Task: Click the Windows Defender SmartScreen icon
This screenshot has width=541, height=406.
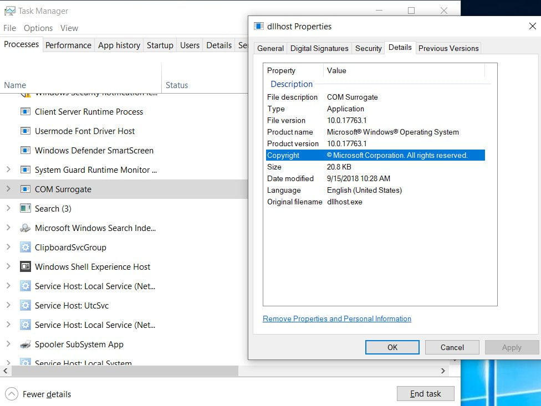Action: (25, 150)
